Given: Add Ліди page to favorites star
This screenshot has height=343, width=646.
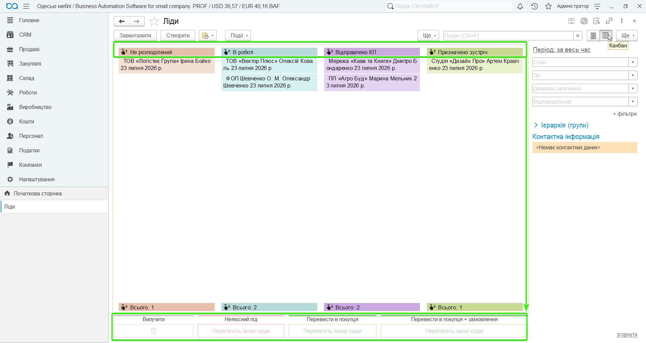Looking at the screenshot, I should click(154, 21).
